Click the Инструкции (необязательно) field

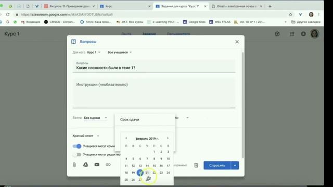[x=154, y=94]
